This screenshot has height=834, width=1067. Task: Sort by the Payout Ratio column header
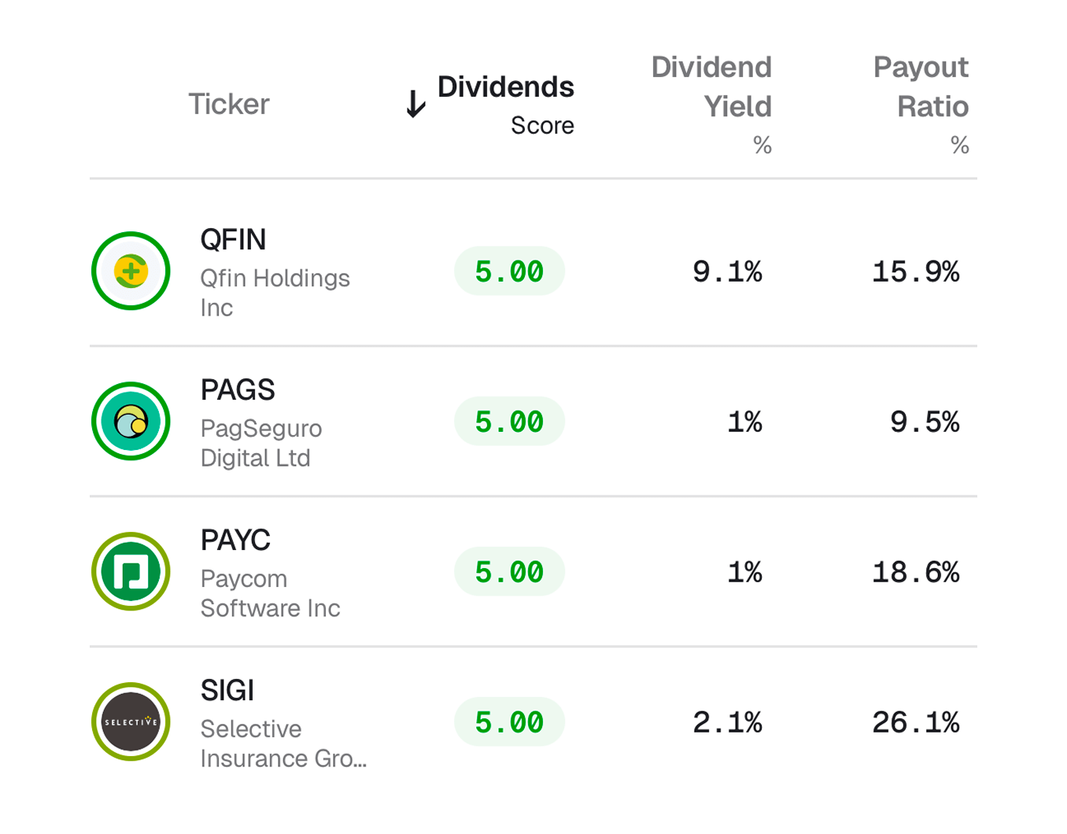921,87
